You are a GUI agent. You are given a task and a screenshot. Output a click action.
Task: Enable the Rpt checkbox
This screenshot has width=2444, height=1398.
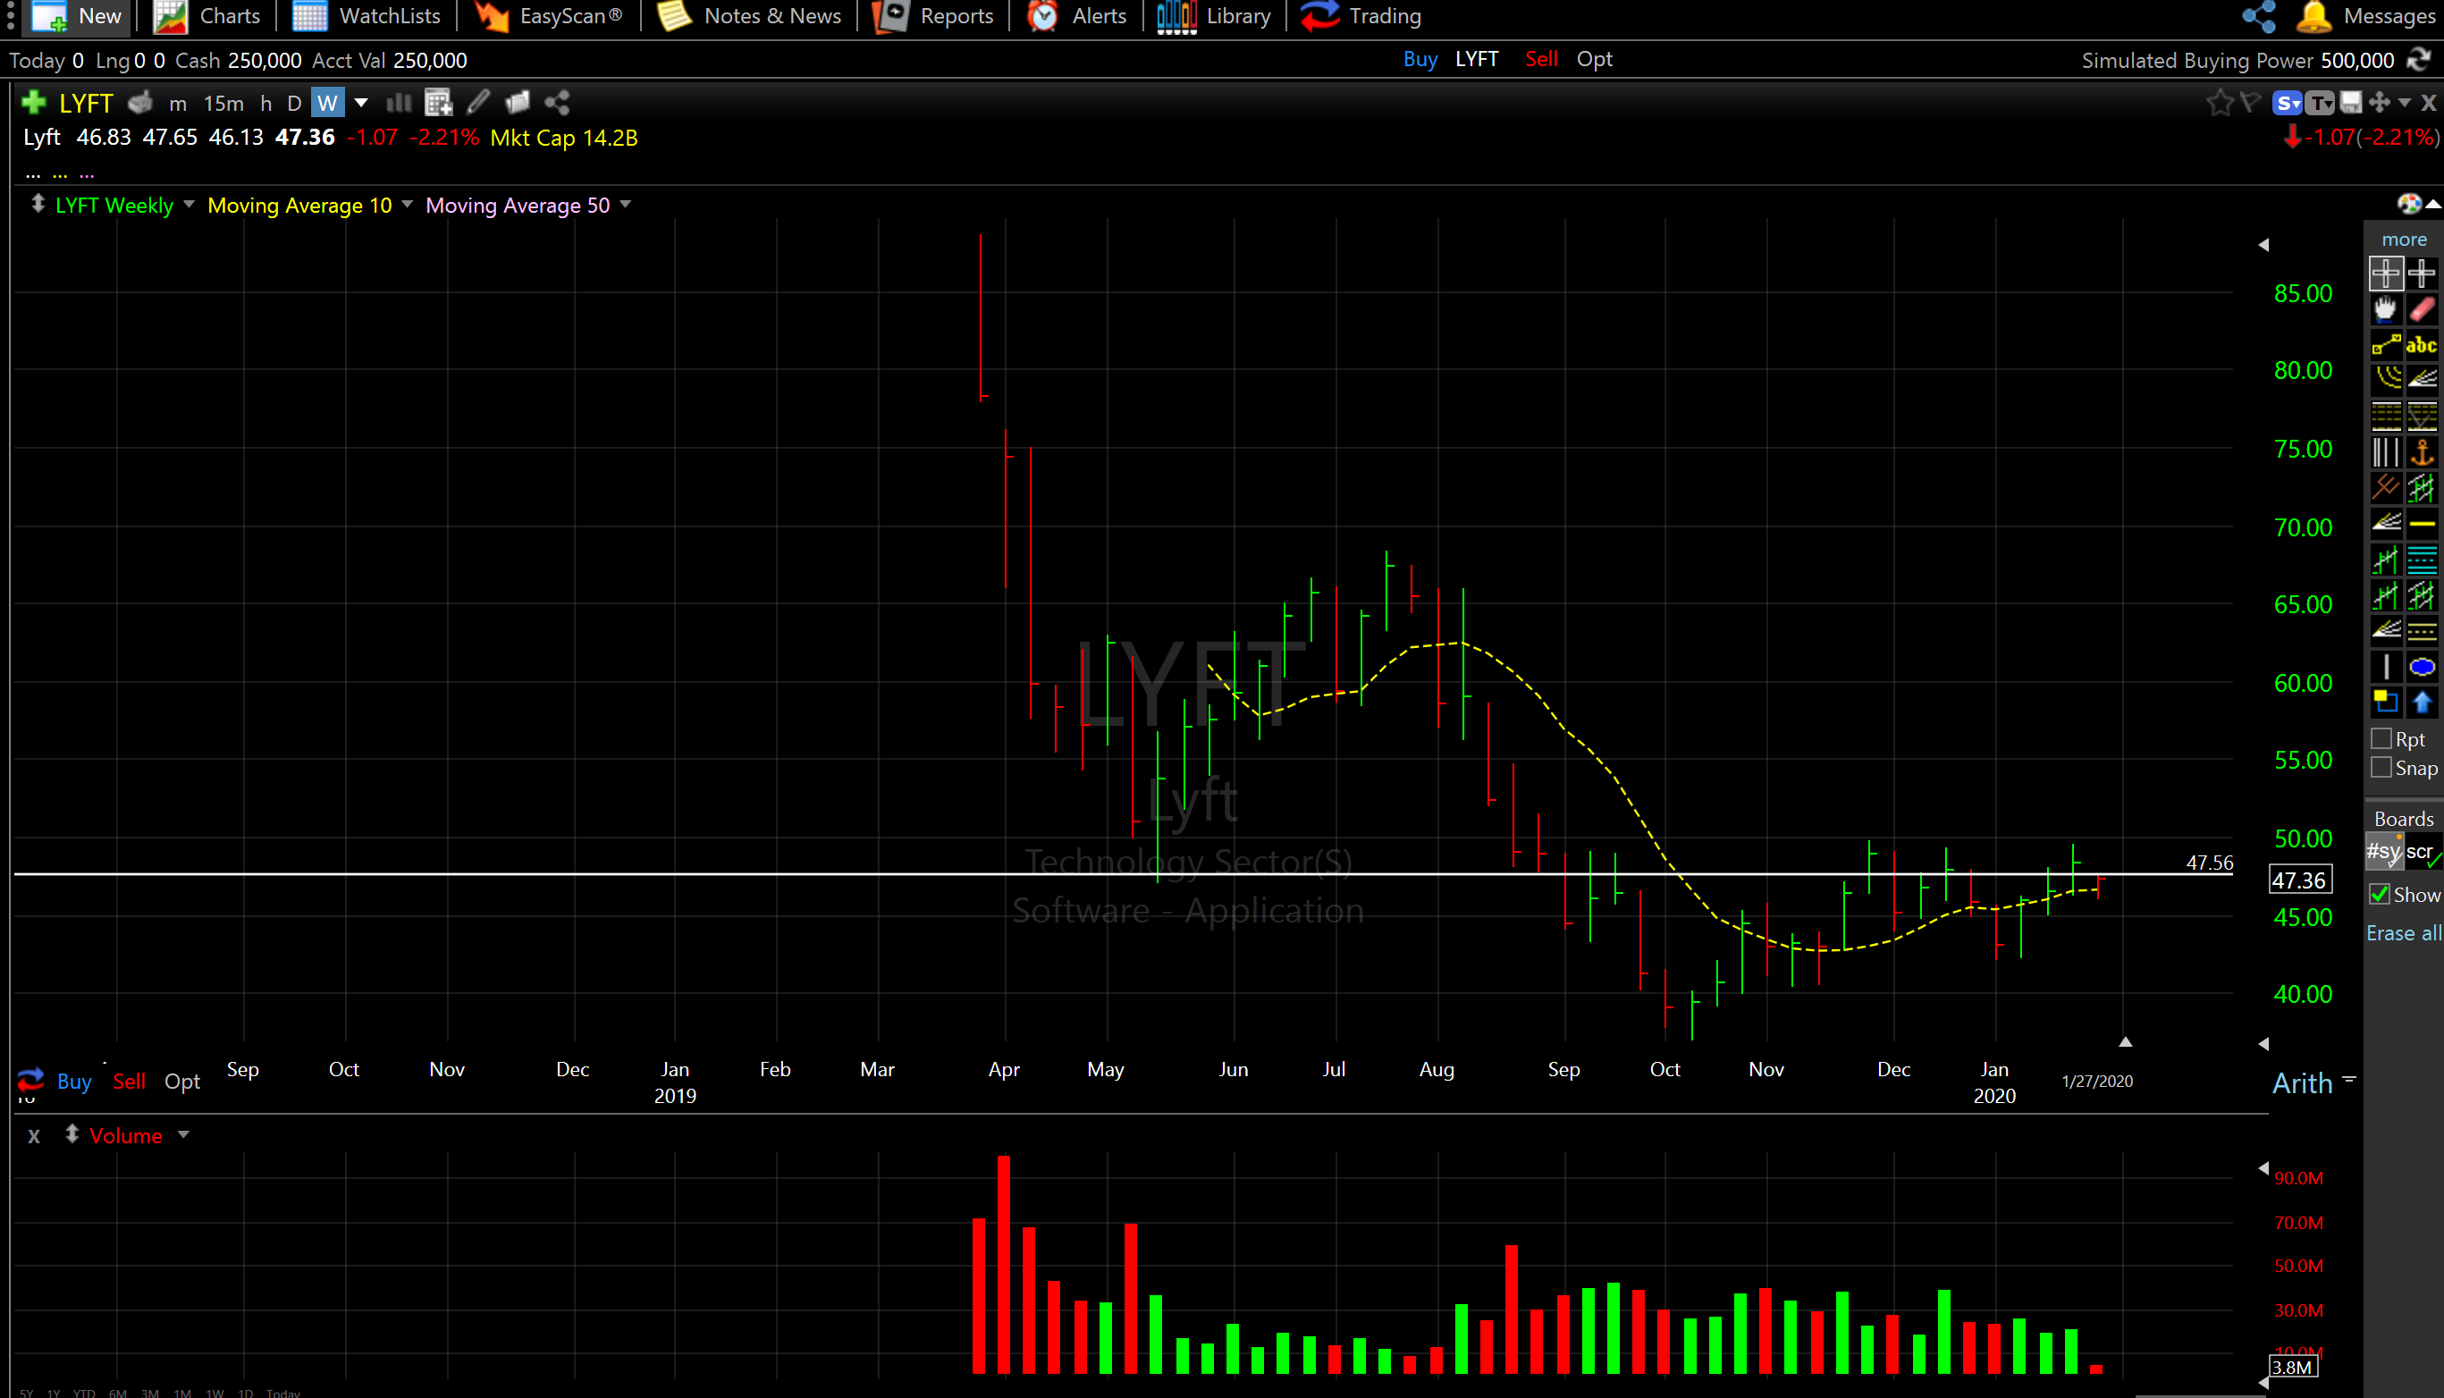[2381, 739]
